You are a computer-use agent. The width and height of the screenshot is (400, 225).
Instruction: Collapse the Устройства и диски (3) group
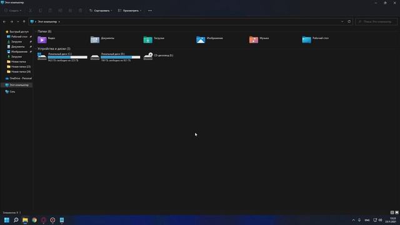click(x=54, y=49)
